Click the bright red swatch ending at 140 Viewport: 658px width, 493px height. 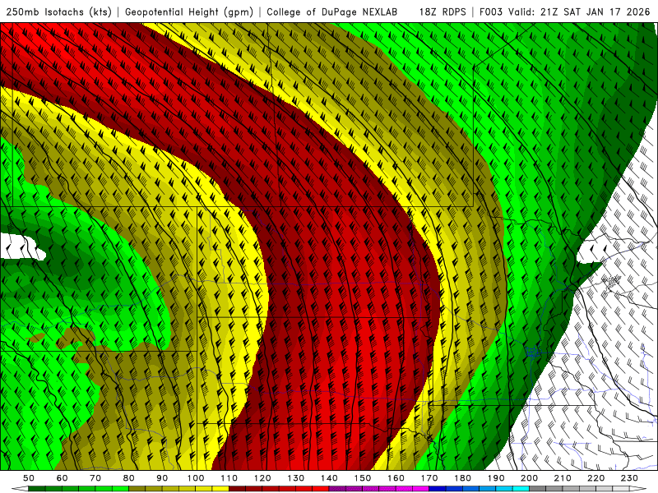click(x=321, y=489)
